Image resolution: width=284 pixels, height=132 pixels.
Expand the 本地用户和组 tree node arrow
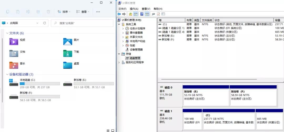click(x=123, y=41)
